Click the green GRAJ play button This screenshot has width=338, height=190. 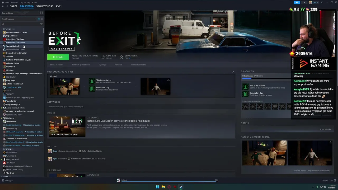[58, 57]
